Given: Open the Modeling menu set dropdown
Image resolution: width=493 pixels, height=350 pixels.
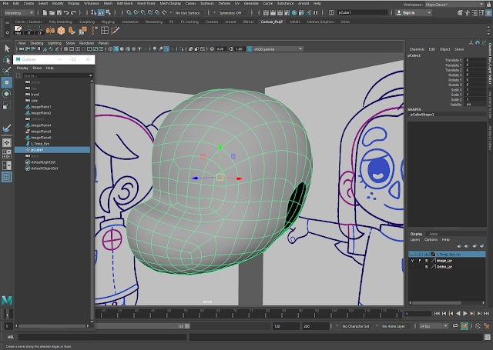Looking at the screenshot, I should pyautogui.click(x=19, y=13).
